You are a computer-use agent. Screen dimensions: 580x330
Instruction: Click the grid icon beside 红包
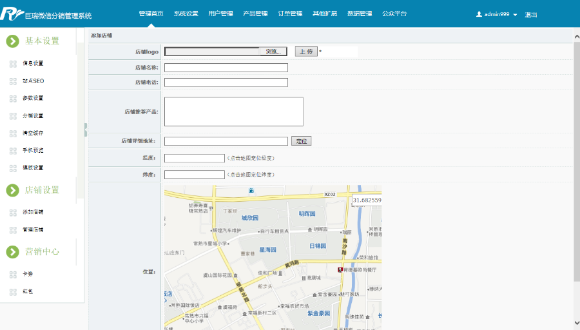pos(13,291)
